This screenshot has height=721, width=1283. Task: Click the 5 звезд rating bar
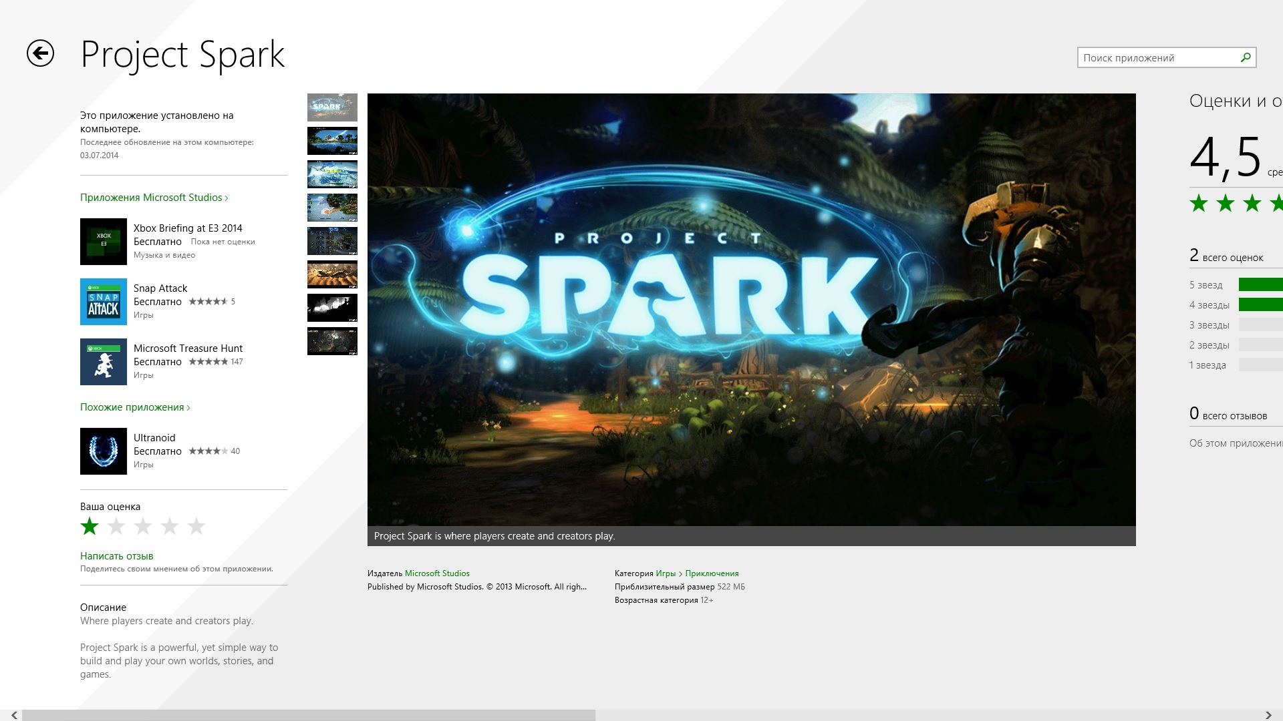pyautogui.click(x=1261, y=285)
